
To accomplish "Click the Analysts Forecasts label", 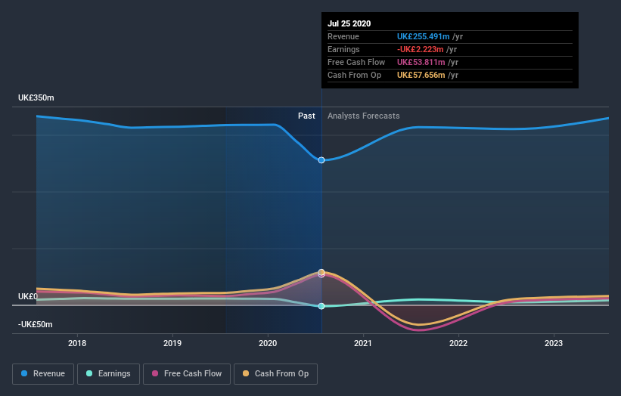I will click(x=364, y=116).
